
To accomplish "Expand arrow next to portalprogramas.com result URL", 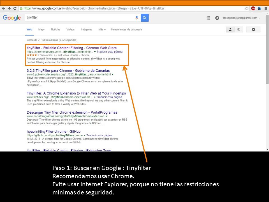I will (x=106, y=116).
